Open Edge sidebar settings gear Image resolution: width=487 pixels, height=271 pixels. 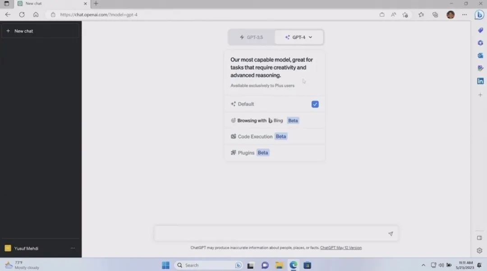pos(479,251)
